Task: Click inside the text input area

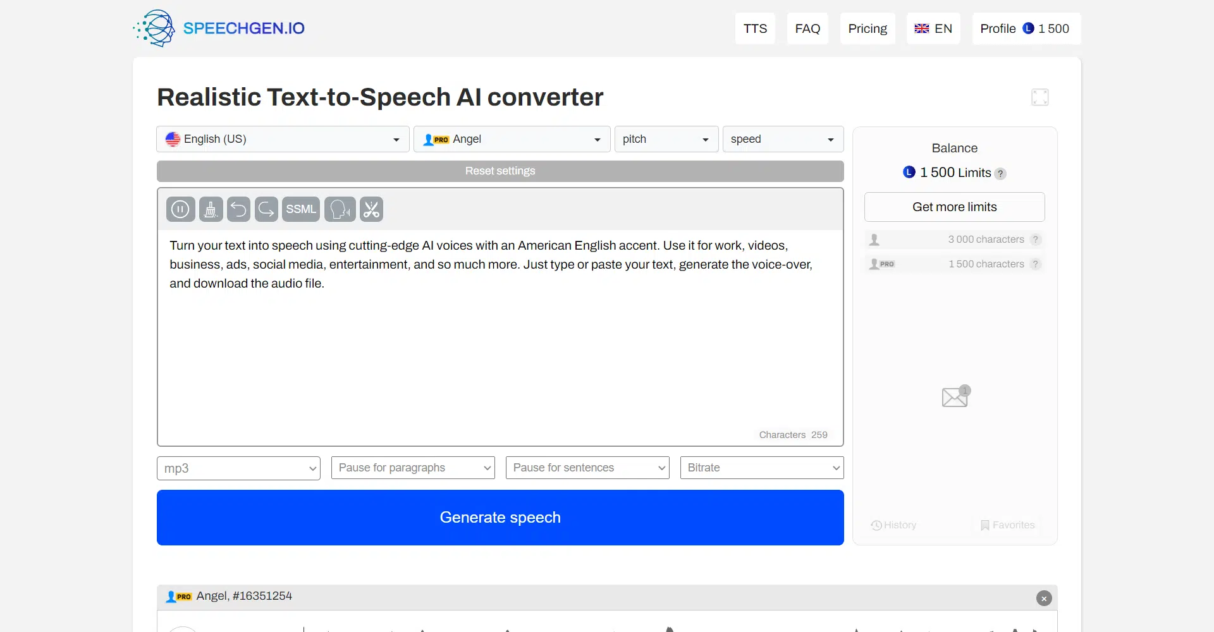Action: [x=500, y=348]
